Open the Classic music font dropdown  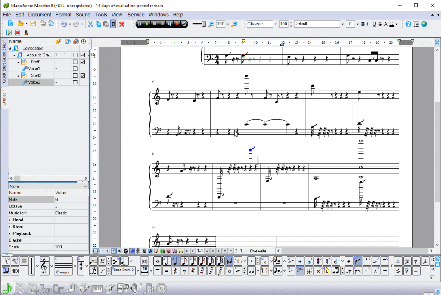[276, 24]
